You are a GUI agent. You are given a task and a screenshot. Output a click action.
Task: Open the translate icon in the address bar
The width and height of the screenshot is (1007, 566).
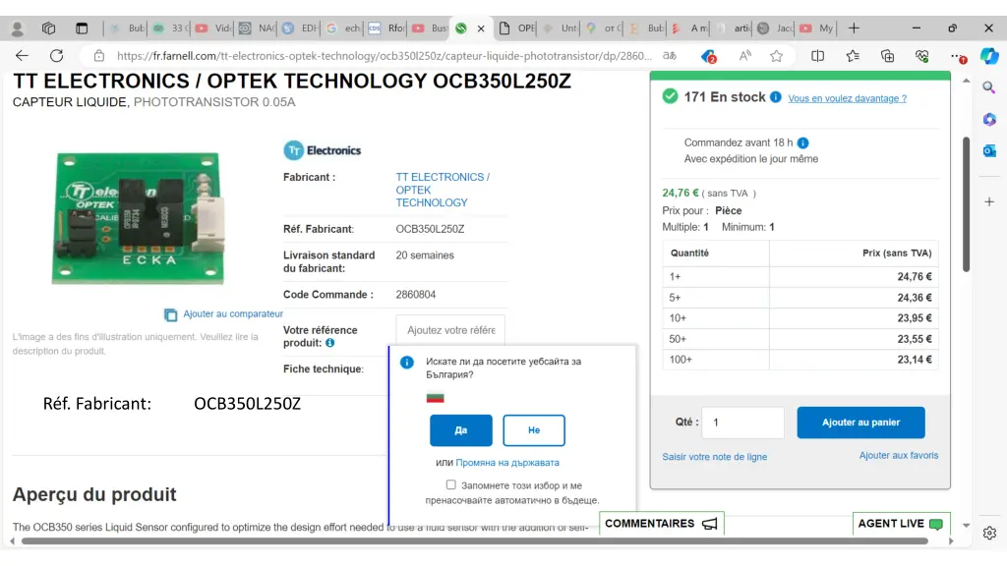tap(670, 56)
